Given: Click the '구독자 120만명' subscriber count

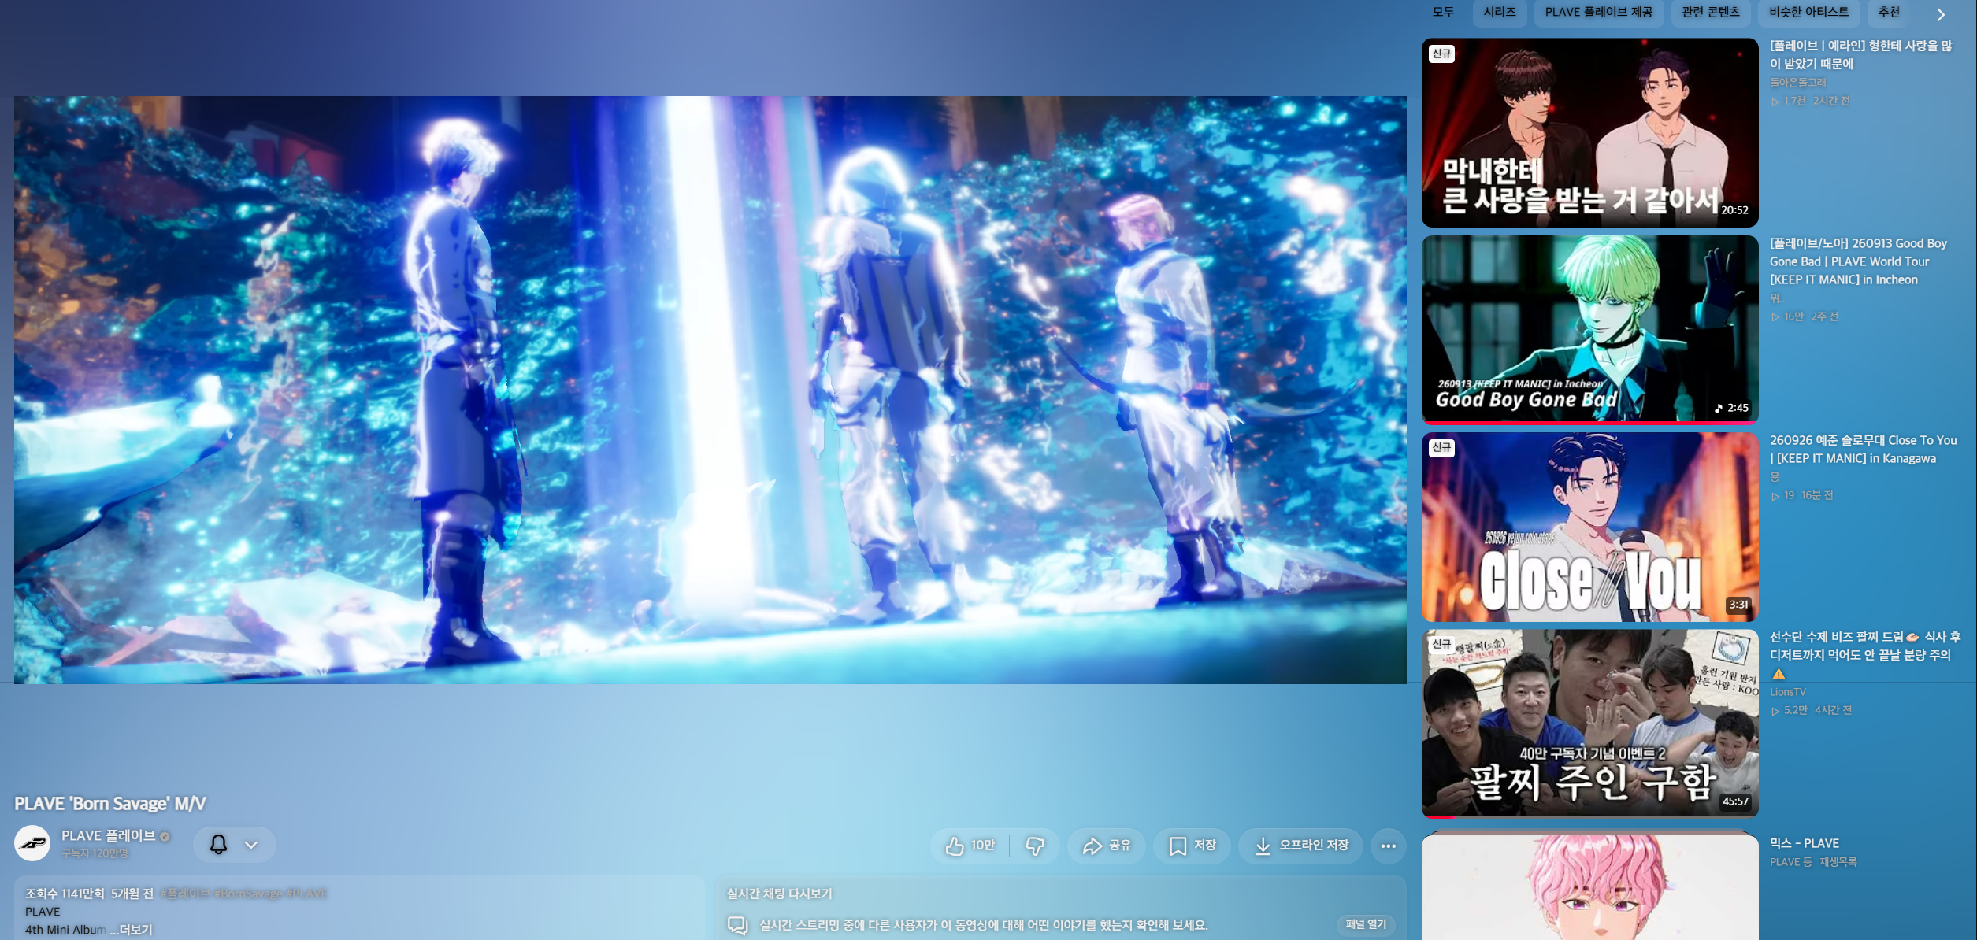Looking at the screenshot, I should click(95, 853).
